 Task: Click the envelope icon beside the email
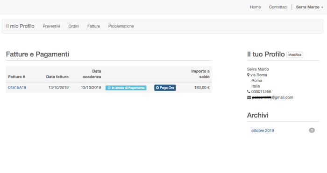(x=249, y=97)
